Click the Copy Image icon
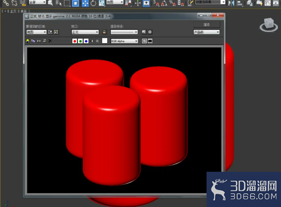 (33, 41)
